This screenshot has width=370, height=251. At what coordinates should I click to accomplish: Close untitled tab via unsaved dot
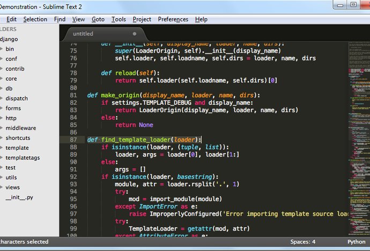[135, 34]
